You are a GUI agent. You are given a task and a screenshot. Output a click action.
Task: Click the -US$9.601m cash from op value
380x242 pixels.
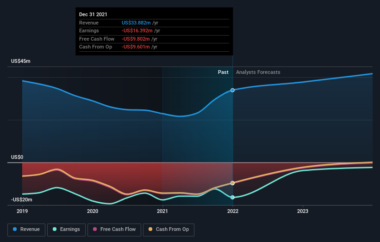[x=136, y=47]
